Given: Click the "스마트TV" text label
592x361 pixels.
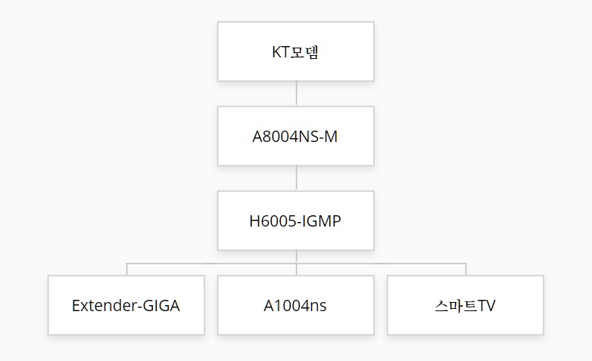Looking at the screenshot, I should pyautogui.click(x=465, y=306).
